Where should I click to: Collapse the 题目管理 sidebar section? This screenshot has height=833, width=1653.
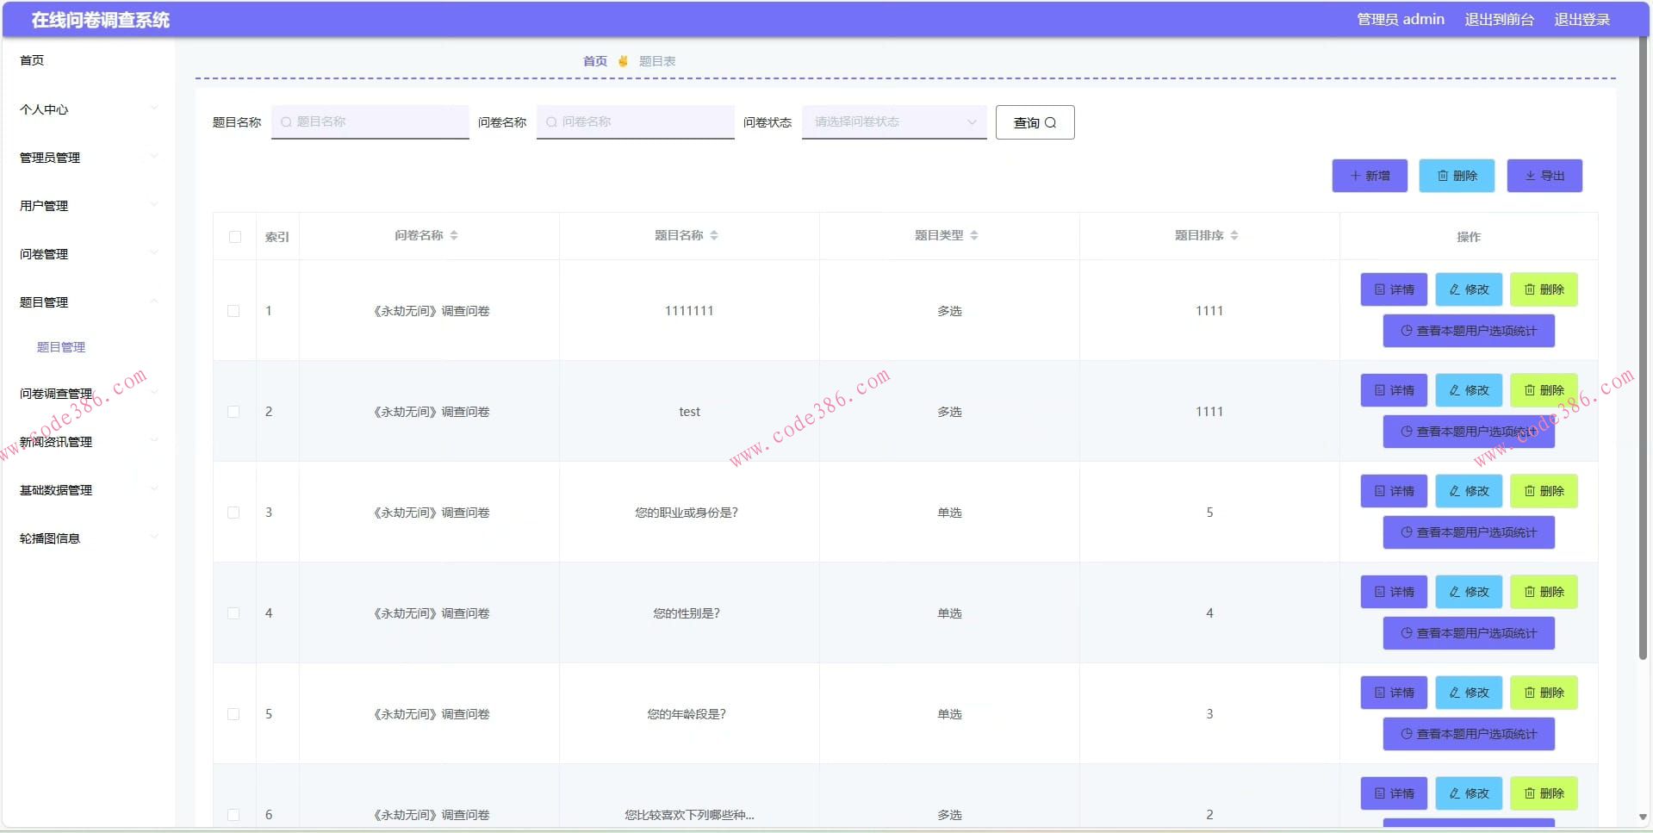(x=86, y=302)
